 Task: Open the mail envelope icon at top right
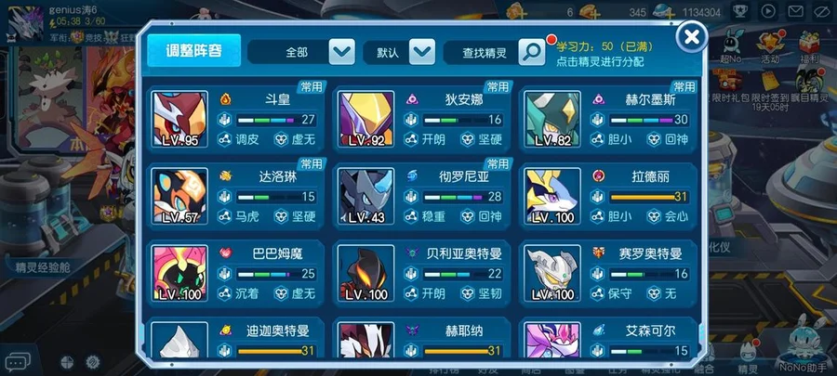click(796, 11)
